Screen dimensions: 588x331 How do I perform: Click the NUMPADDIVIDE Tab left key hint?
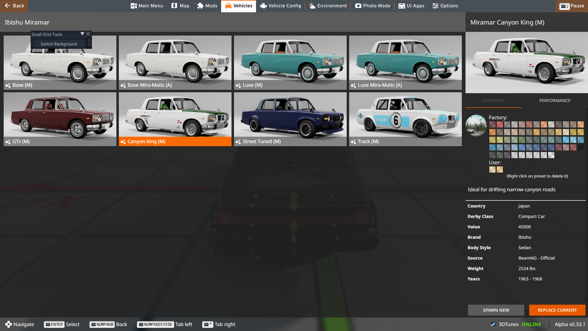click(164, 324)
